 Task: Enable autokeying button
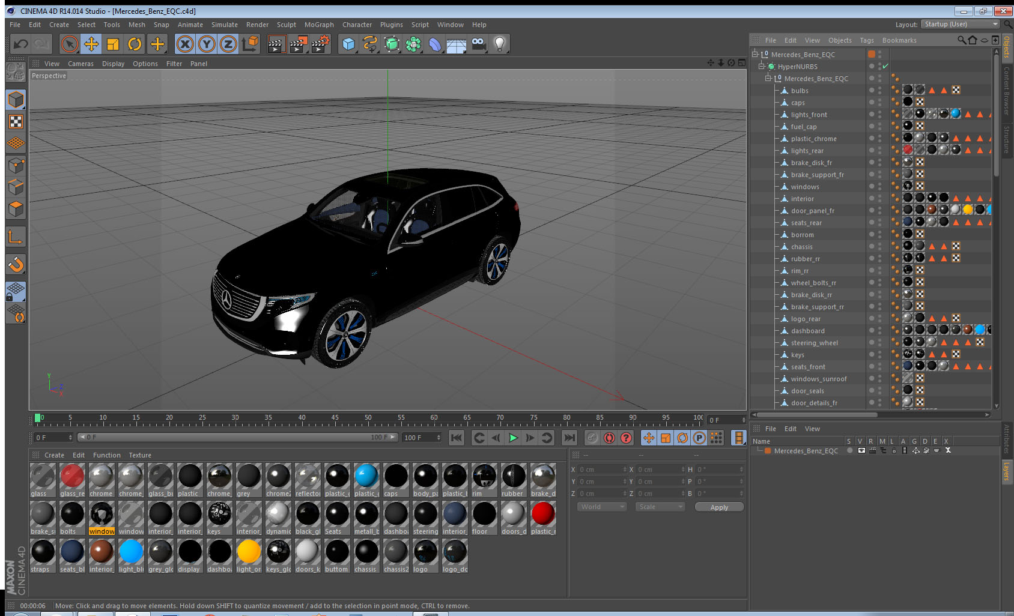(x=609, y=438)
